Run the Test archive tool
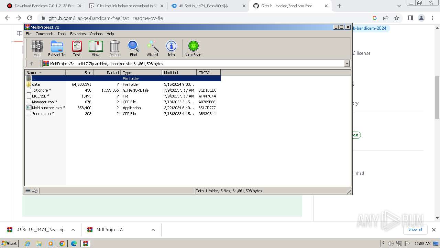The image size is (440, 248). (x=77, y=48)
